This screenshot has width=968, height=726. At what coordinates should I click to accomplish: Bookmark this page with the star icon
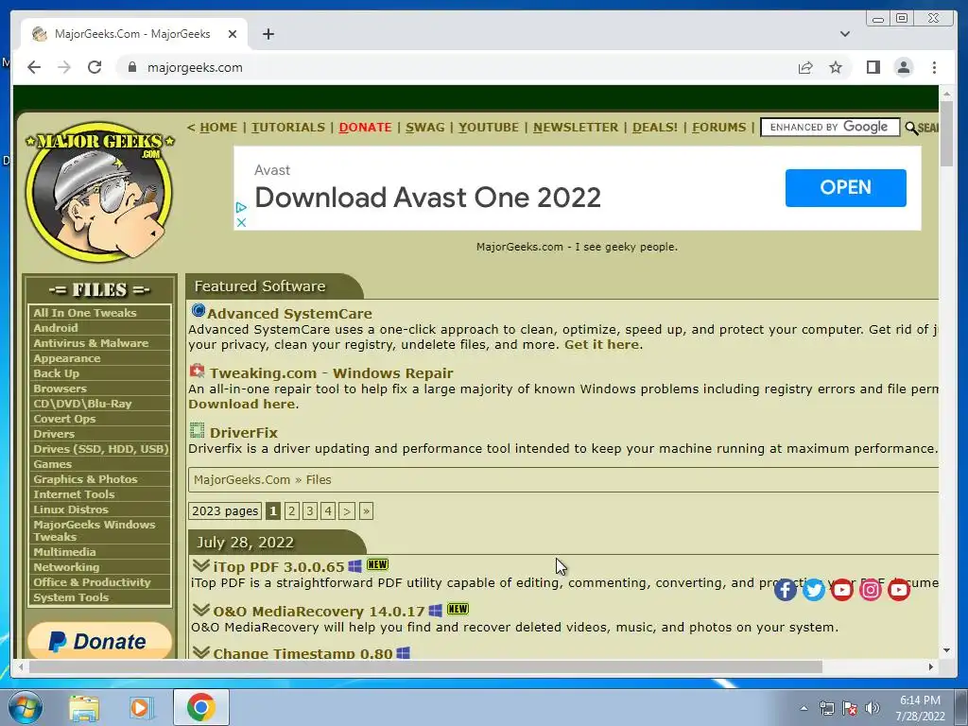click(x=836, y=67)
